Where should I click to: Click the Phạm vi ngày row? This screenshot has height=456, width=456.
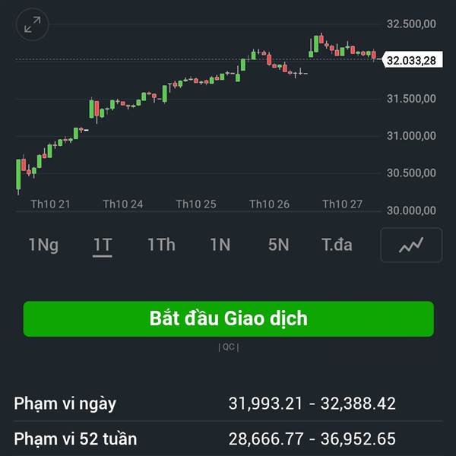click(x=228, y=404)
